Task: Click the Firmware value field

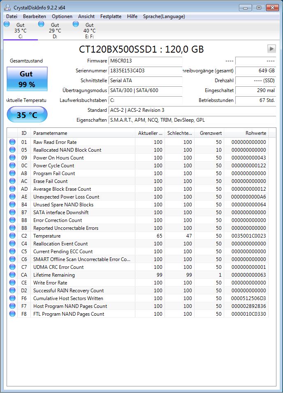Action: pos(146,61)
